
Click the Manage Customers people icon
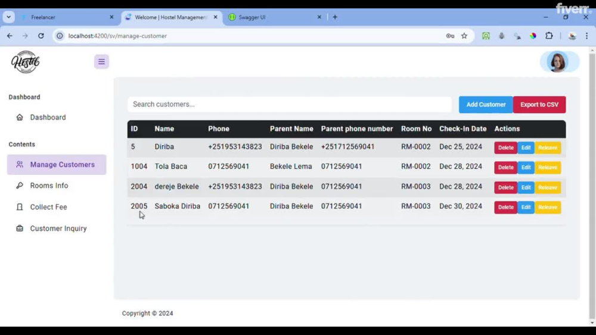coord(20,164)
